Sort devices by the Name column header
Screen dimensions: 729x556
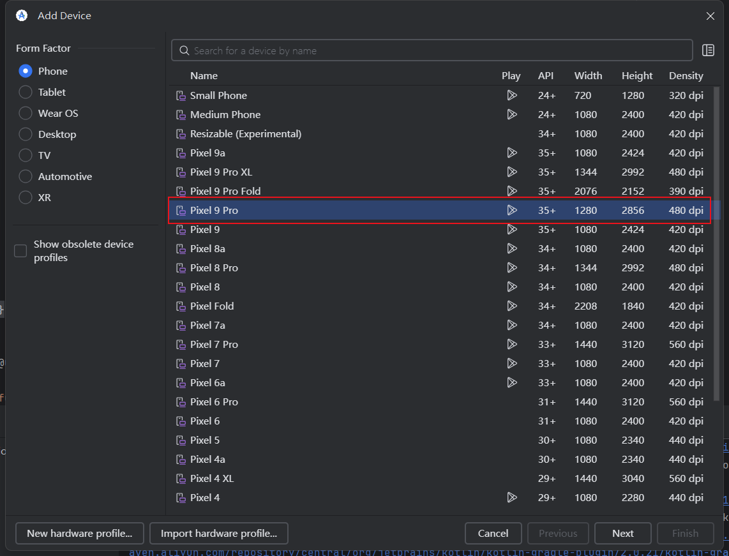click(204, 75)
